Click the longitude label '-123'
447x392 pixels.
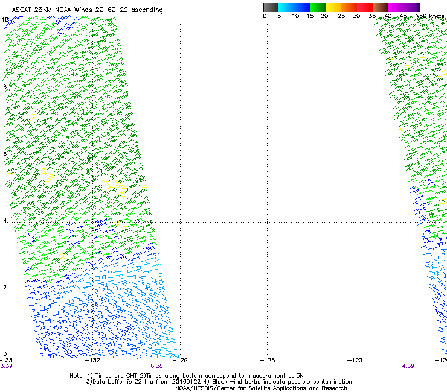pyautogui.click(x=355, y=361)
